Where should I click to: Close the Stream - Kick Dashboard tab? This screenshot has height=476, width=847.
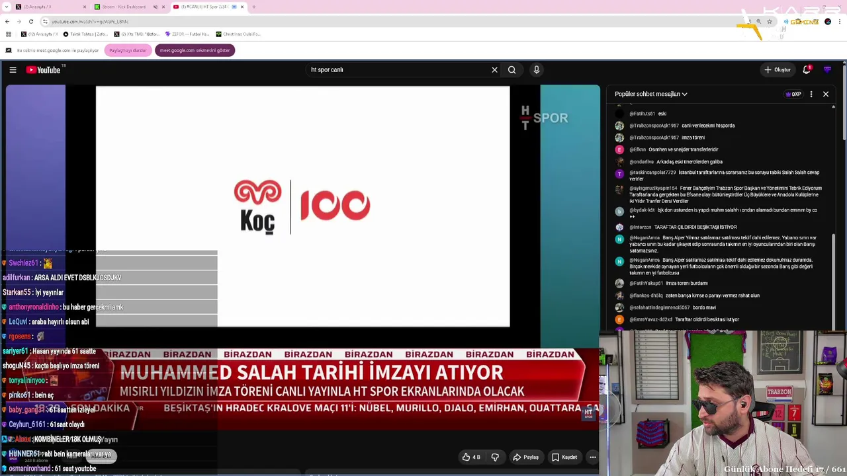point(163,7)
